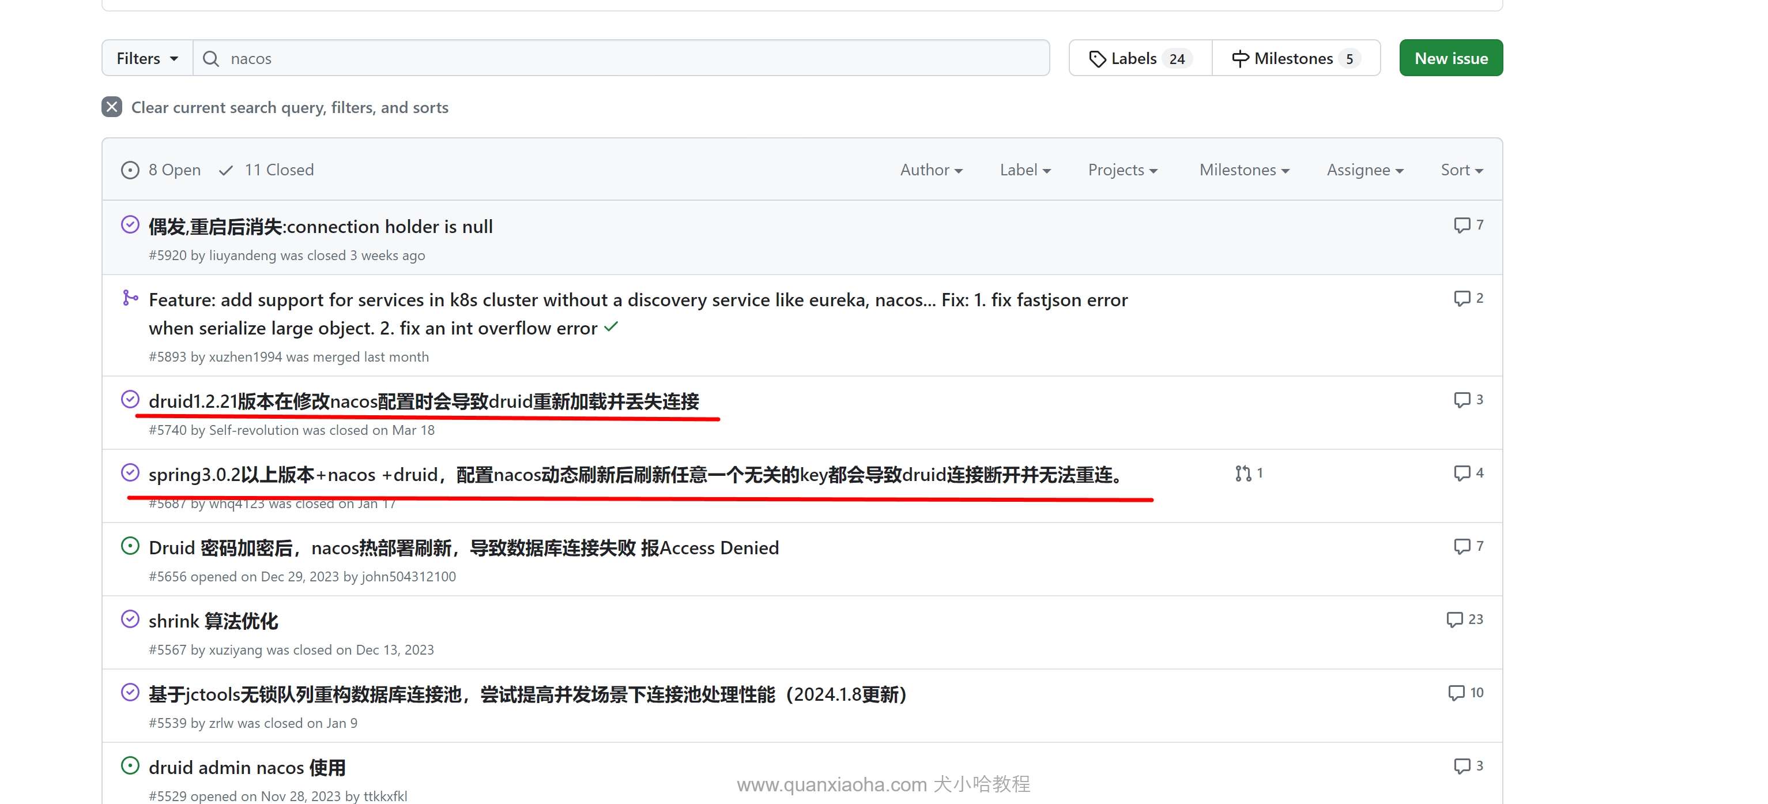Click comment icon on druid admin nacos issue

[1461, 765]
